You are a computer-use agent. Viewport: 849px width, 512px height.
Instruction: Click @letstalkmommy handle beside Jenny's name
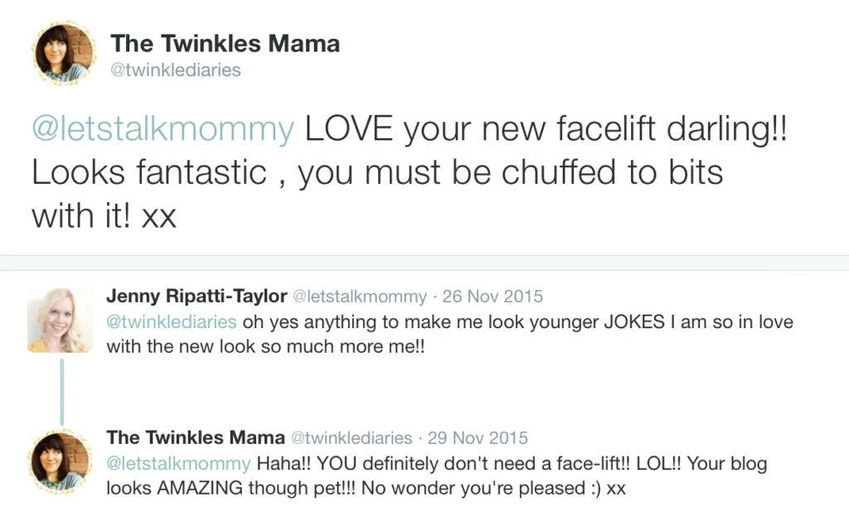[360, 297]
